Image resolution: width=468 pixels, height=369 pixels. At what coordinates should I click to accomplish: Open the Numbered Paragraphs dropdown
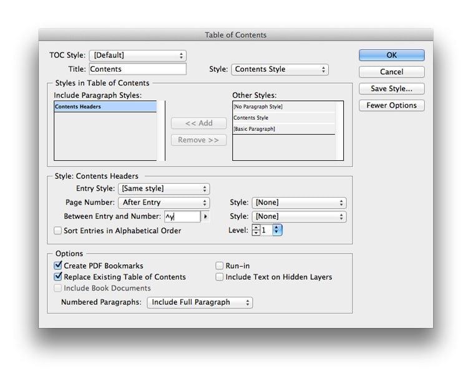200,302
